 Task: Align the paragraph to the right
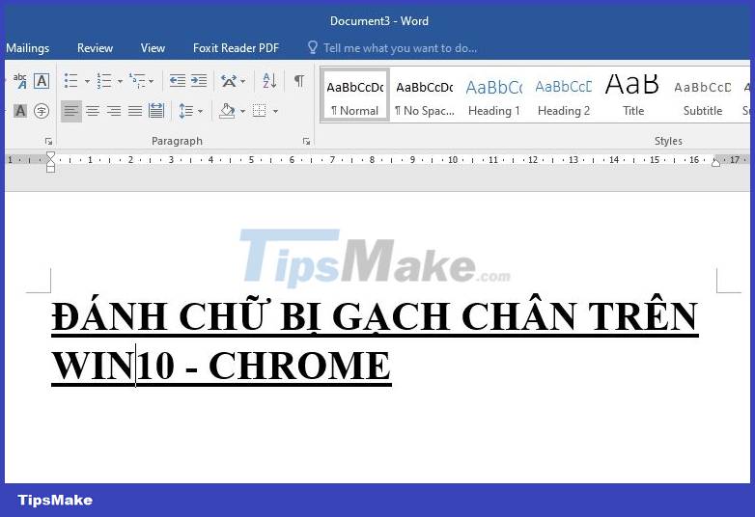[114, 111]
